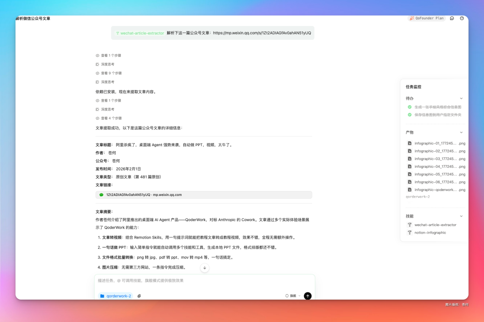
Task: Click the QoFounder Plan badge
Action: tap(426, 18)
